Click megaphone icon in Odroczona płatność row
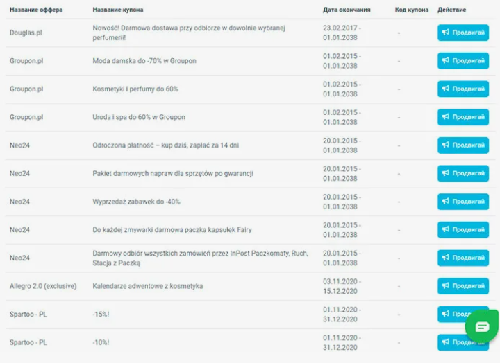500x363 pixels. [x=445, y=145]
